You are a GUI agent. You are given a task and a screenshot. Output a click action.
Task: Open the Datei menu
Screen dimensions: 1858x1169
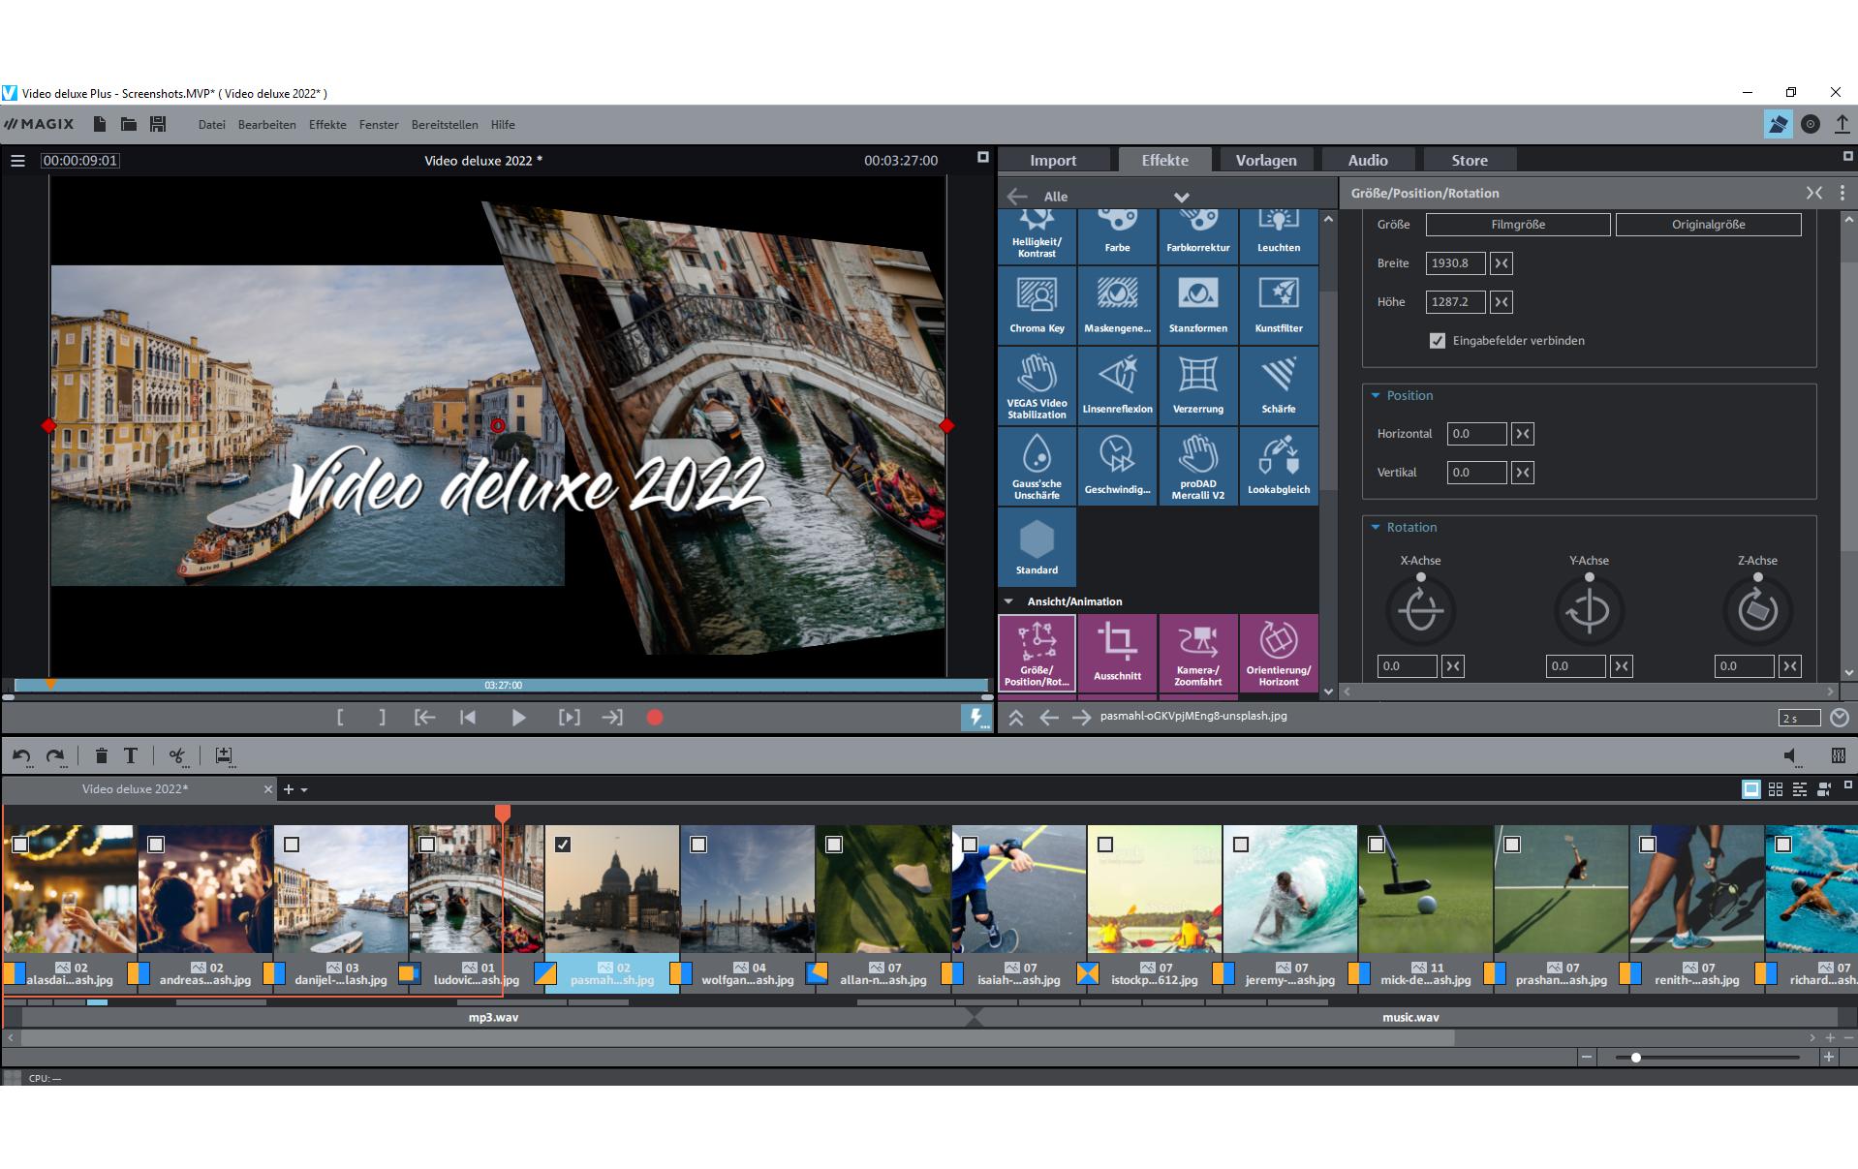[211, 125]
